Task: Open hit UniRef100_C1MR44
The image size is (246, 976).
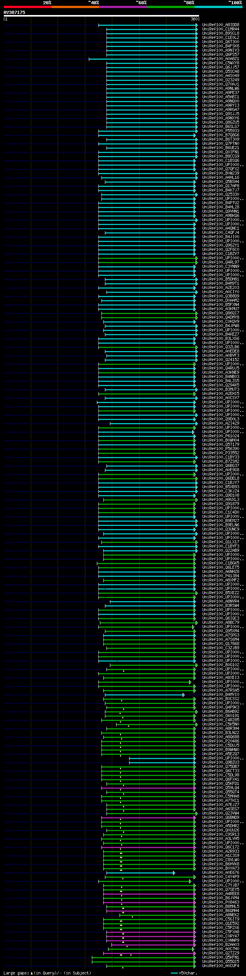Action: pos(221,29)
